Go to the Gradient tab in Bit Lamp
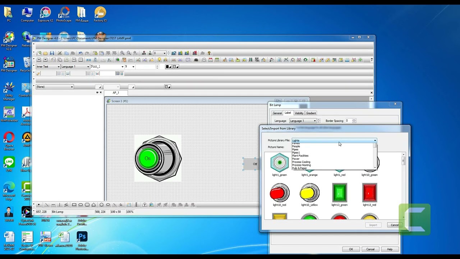The width and height of the screenshot is (460, 259). pyautogui.click(x=311, y=113)
